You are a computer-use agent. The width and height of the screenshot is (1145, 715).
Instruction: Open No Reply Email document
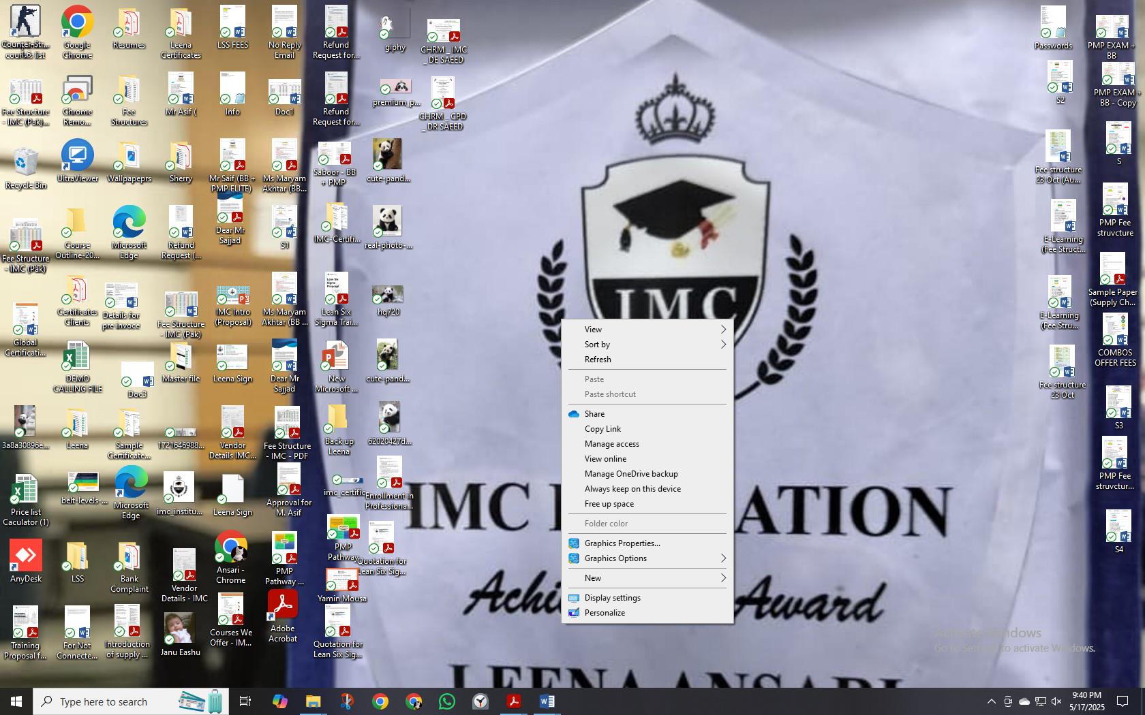point(284,32)
